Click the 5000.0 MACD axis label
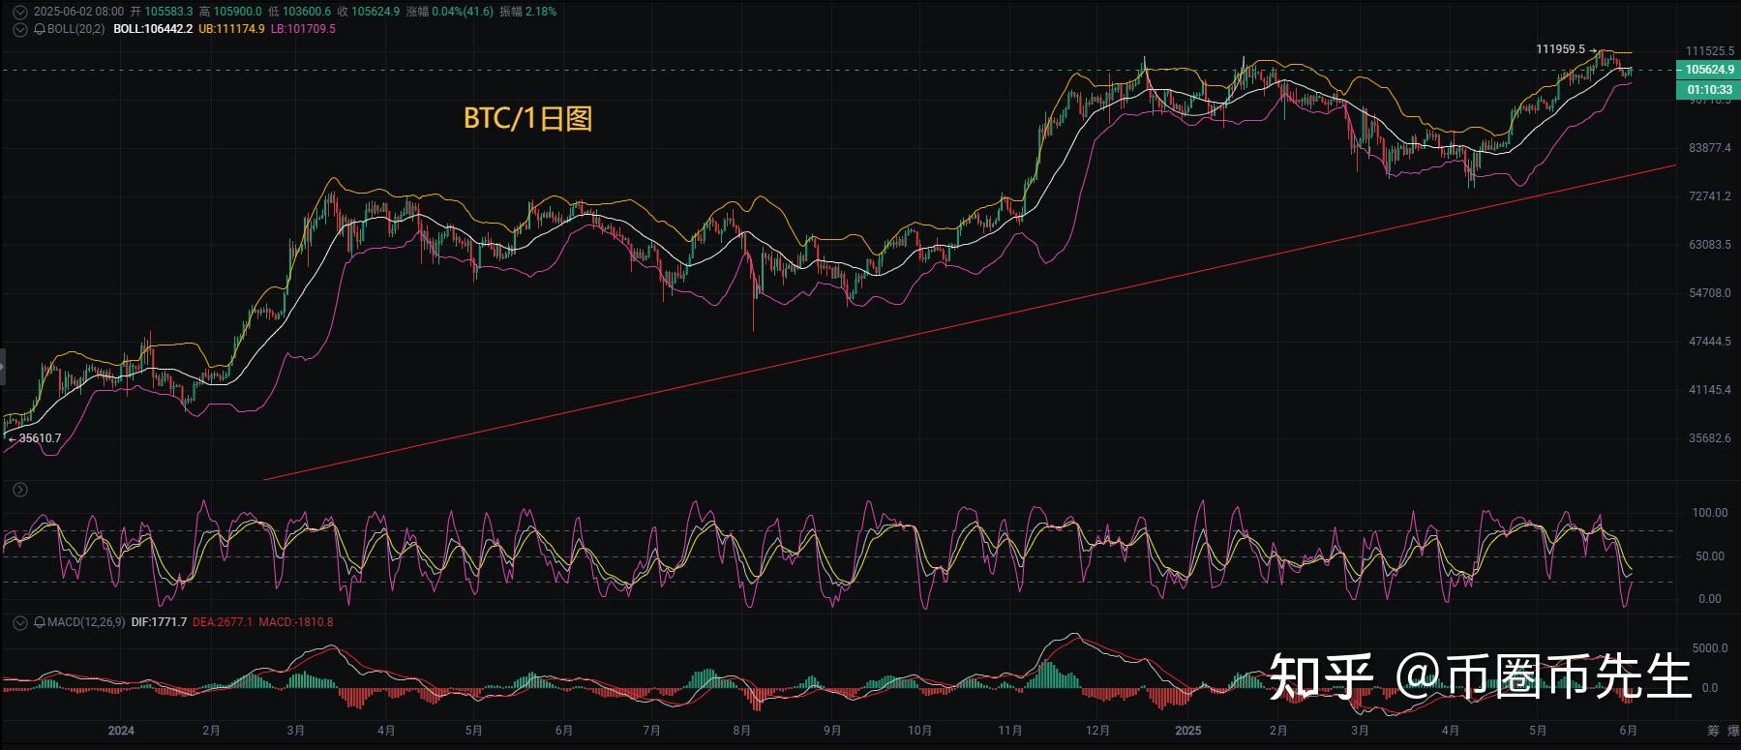Image resolution: width=1741 pixels, height=750 pixels. (x=1709, y=648)
